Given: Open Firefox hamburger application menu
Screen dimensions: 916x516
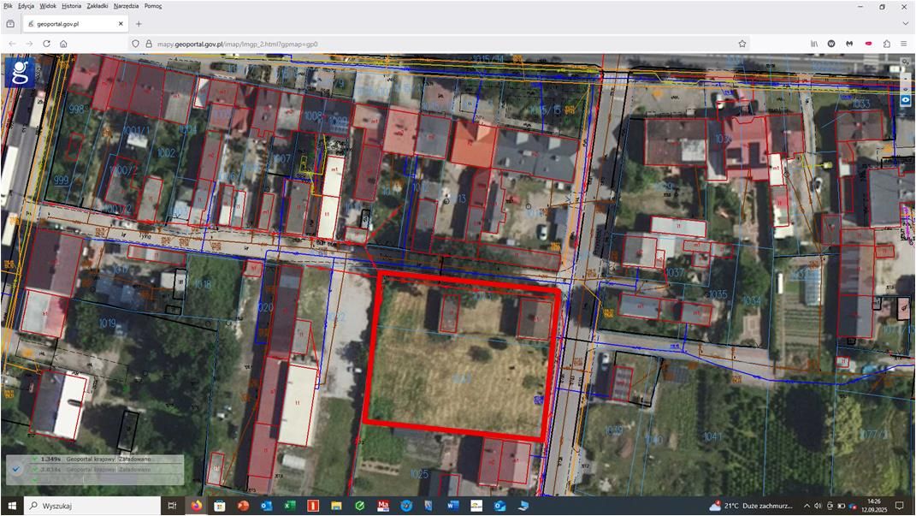Looking at the screenshot, I should [904, 44].
